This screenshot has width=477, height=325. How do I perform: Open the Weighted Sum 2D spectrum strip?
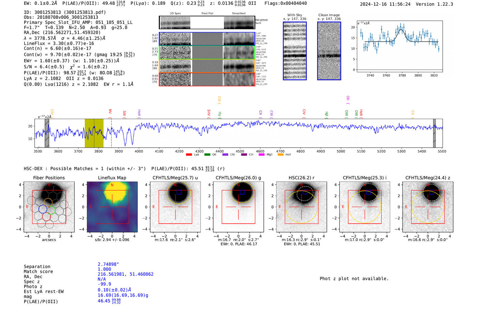[207, 23]
